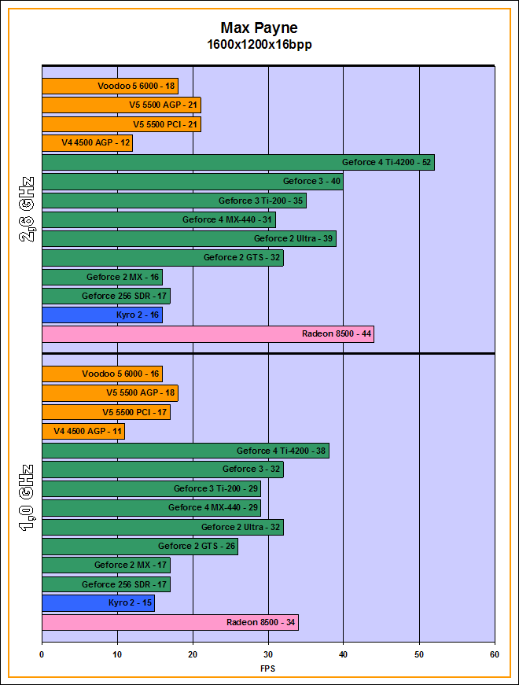Click the Geforce 4 MX-440 - 29 bar
The width and height of the screenshot is (519, 685).
151,508
